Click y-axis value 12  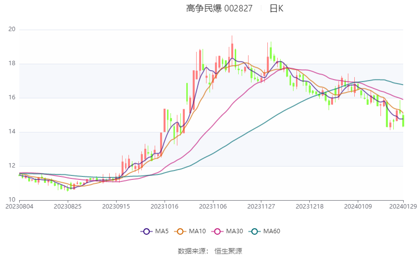(x=12, y=166)
